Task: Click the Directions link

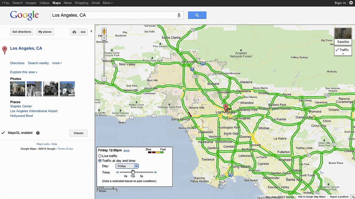Action: pyautogui.click(x=17, y=63)
